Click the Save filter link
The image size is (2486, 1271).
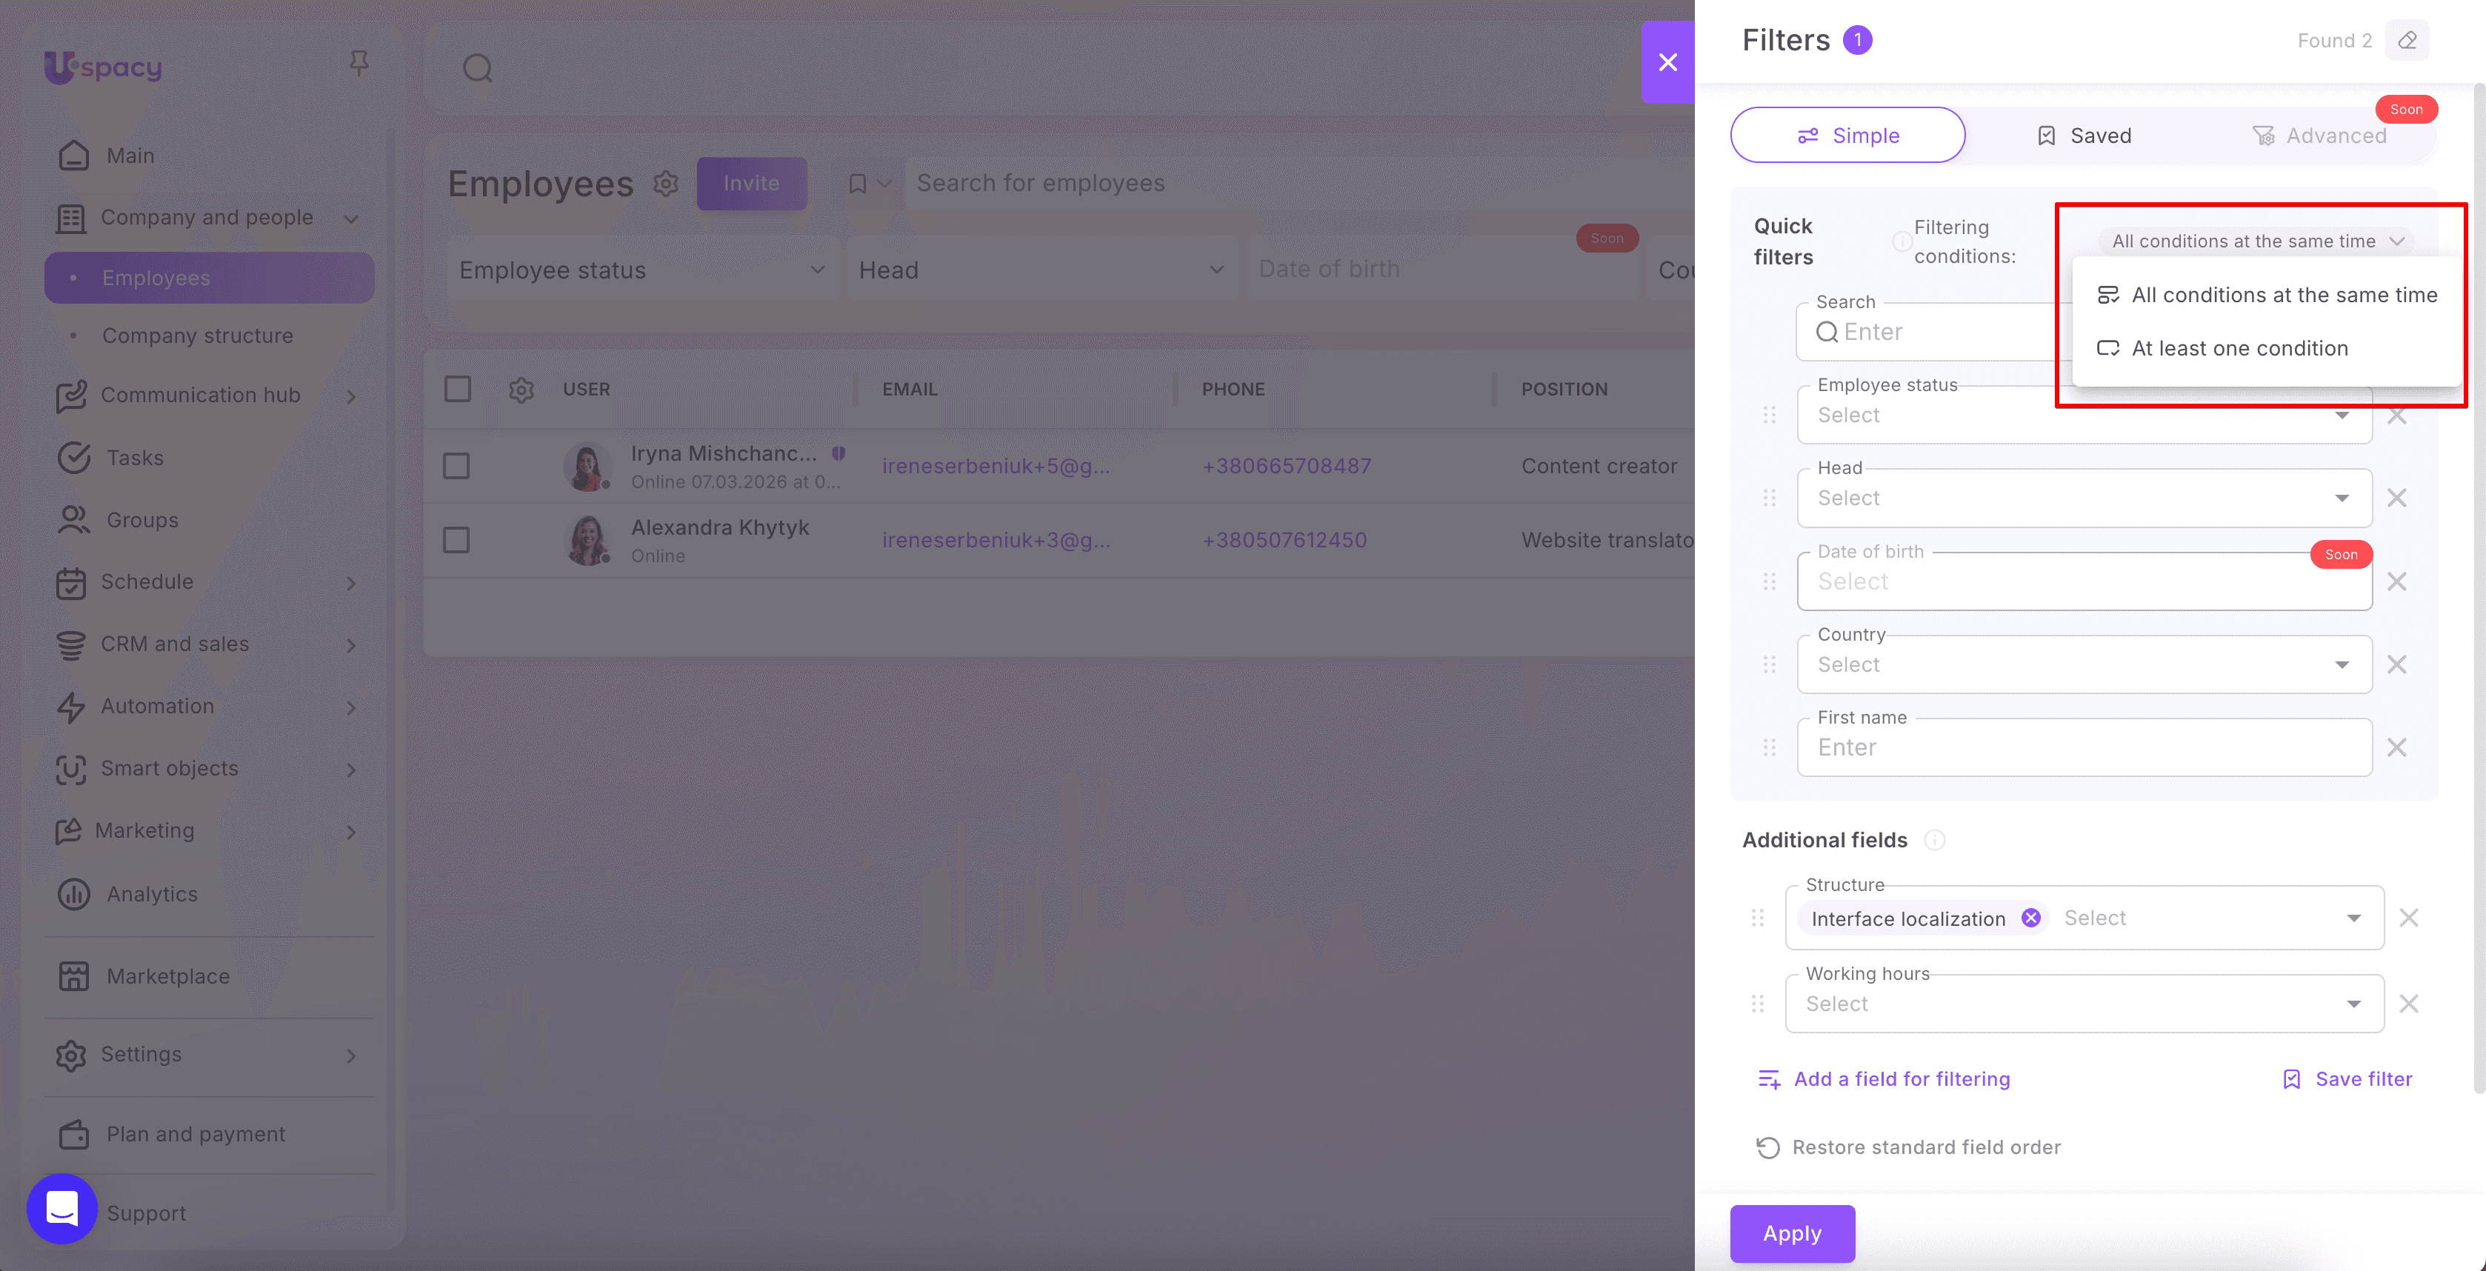[x=2347, y=1079]
